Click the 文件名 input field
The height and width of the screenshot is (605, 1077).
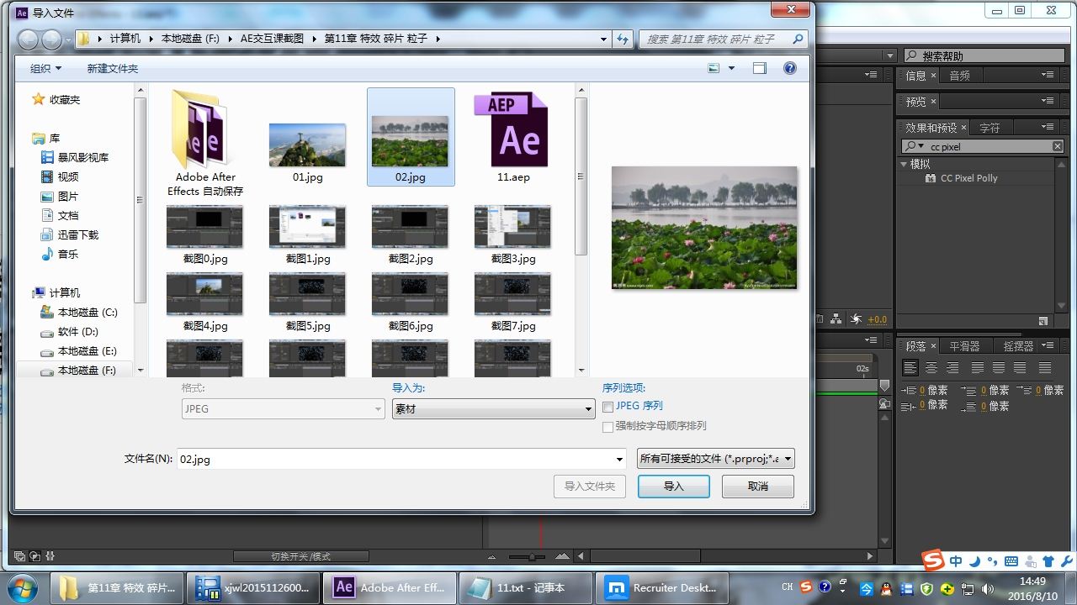click(x=395, y=459)
